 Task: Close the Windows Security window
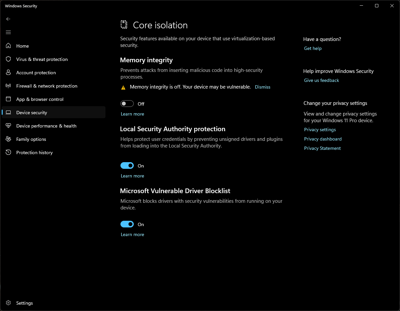point(392,6)
